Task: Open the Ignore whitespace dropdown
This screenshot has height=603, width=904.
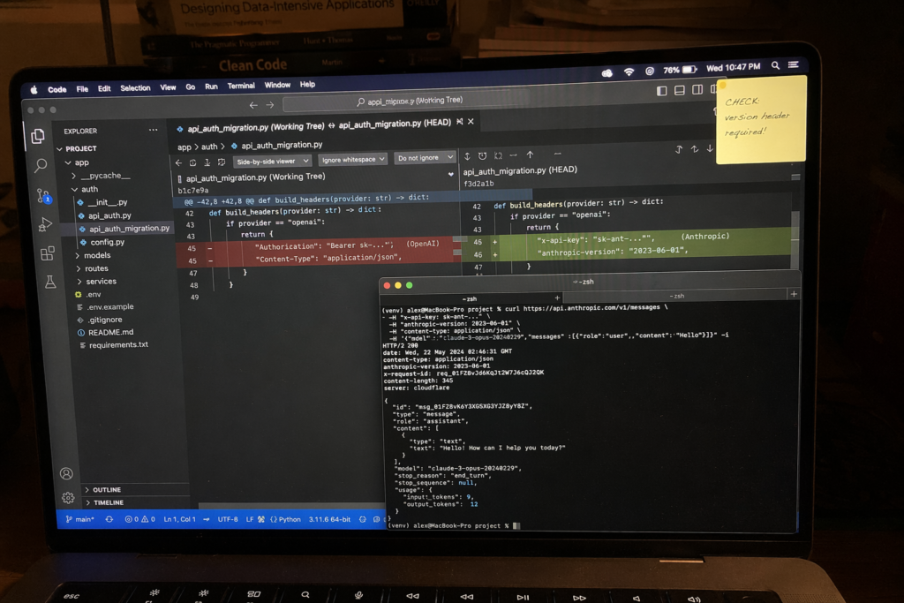Action: click(x=353, y=160)
